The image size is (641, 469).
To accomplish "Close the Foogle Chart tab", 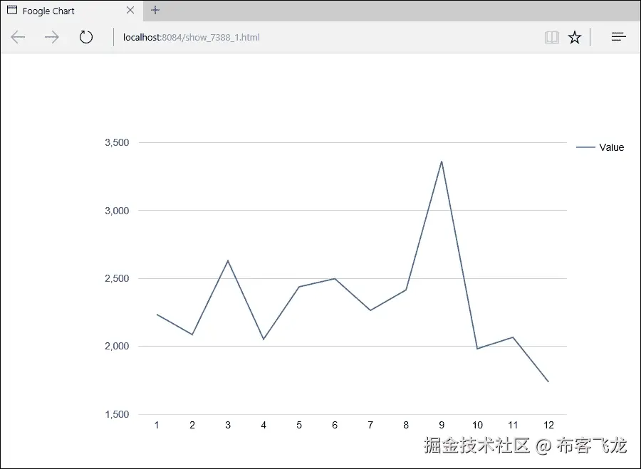I will [130, 10].
